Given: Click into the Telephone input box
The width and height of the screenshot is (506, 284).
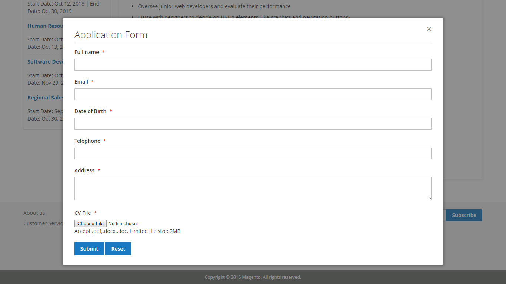Looking at the screenshot, I should (x=253, y=153).
